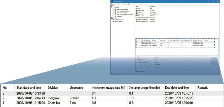Click enlarged Start date and time column header
224x107 pixels.
click(30, 88)
